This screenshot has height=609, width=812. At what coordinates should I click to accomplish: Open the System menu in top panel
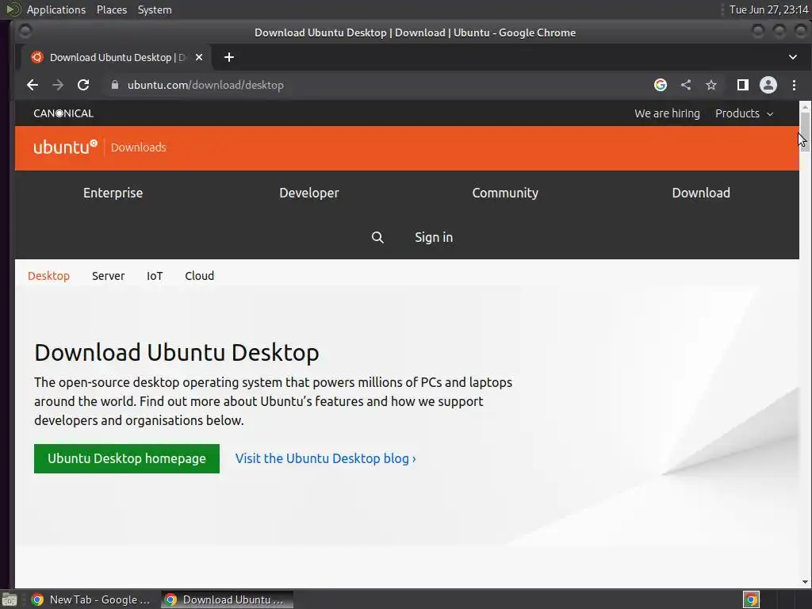tap(155, 10)
